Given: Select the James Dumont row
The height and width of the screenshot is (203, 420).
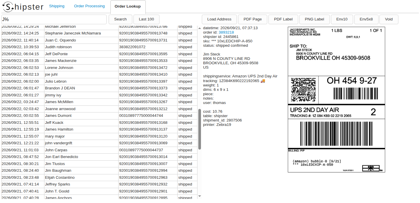Looking at the screenshot, I should 99,116.
